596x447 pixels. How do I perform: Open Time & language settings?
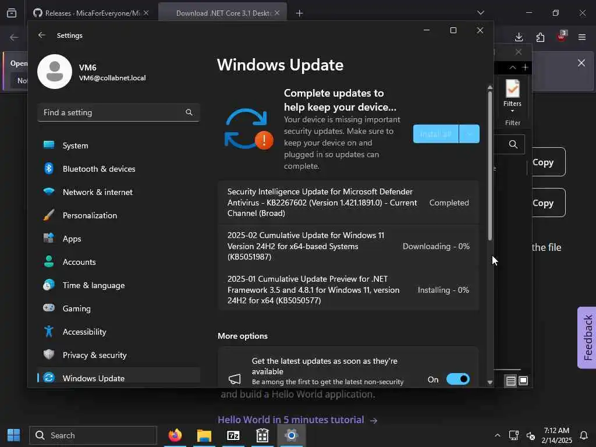119,285
